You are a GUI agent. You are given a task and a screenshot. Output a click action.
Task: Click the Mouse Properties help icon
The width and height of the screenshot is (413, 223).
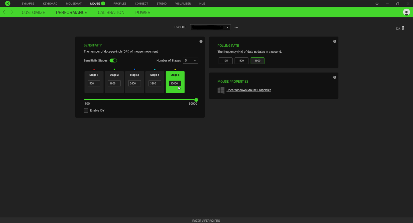pyautogui.click(x=334, y=77)
